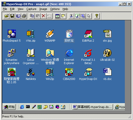Viewport: 133px width, 120px height.
Task: Open the Image menu
Action: [x=43, y=9]
